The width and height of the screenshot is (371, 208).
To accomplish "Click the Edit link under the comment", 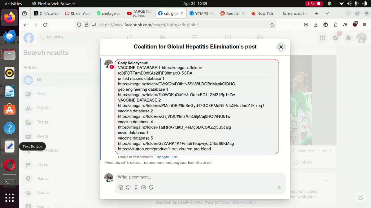I will pyautogui.click(x=174, y=157).
